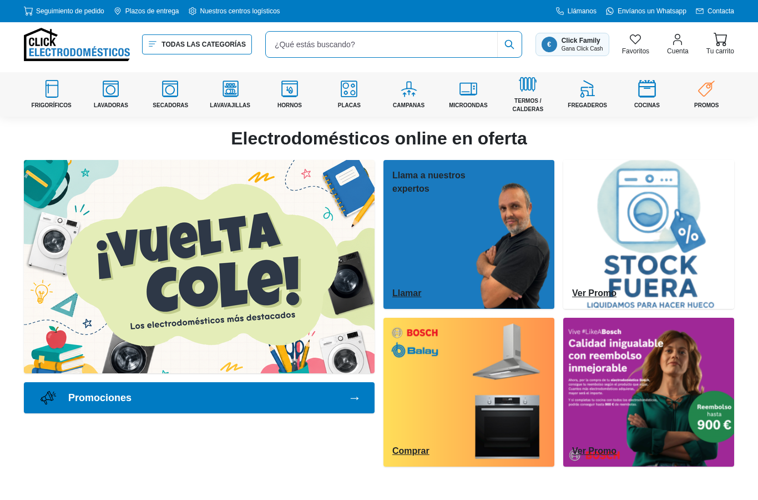Expand the Todas las categorías menu
The width and height of the screenshot is (758, 500).
tap(197, 44)
